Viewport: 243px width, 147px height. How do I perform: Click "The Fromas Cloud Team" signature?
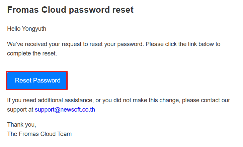point(39,134)
